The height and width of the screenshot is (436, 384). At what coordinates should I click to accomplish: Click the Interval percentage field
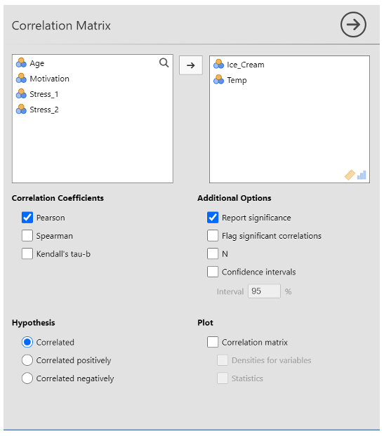click(264, 291)
